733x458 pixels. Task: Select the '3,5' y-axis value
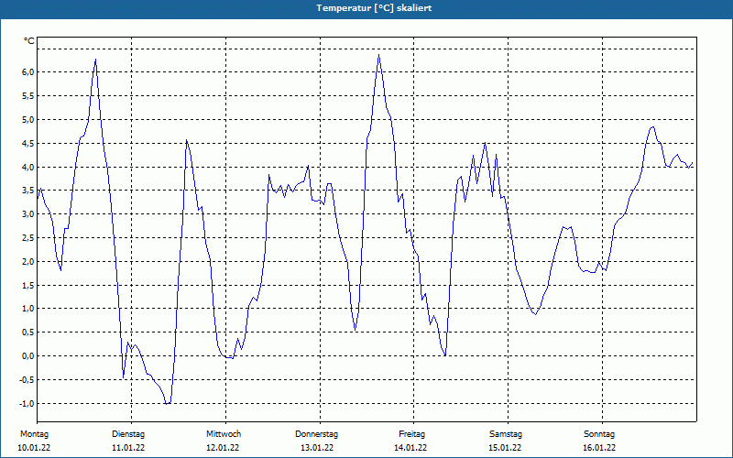pyautogui.click(x=28, y=191)
